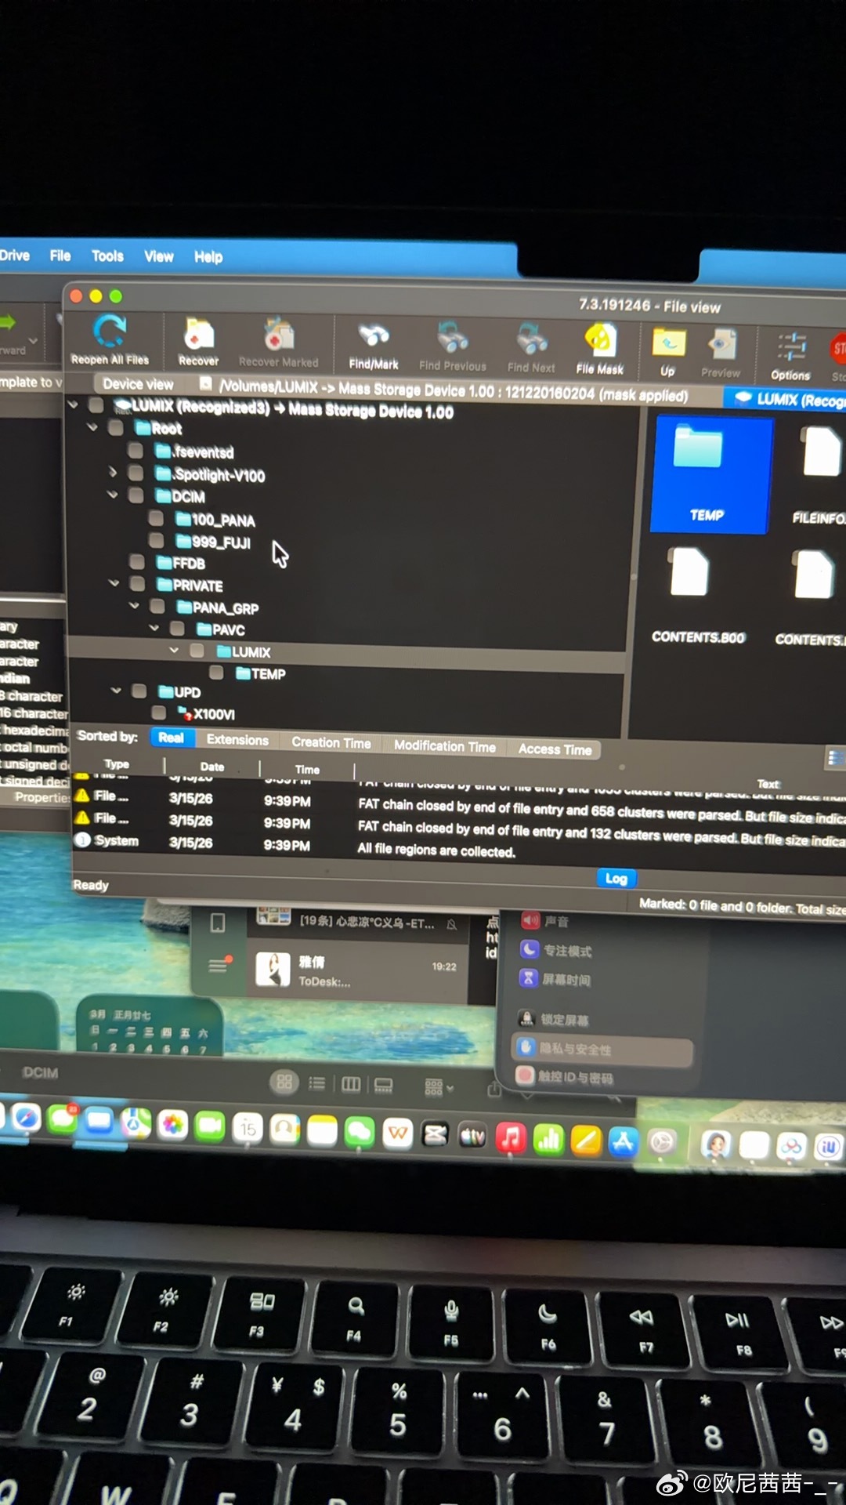This screenshot has width=846, height=1505.
Task: Collapse the LUMIX folder under PAVC
Action: [174, 650]
